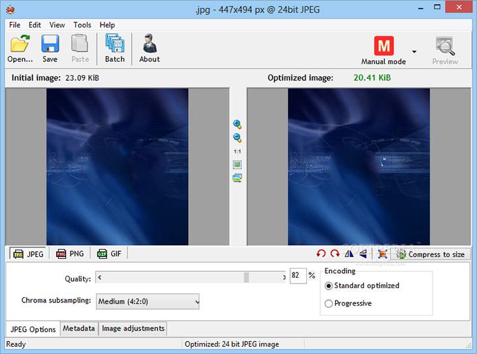
Task: Switch to the PNG format tab
Action: tap(70, 254)
